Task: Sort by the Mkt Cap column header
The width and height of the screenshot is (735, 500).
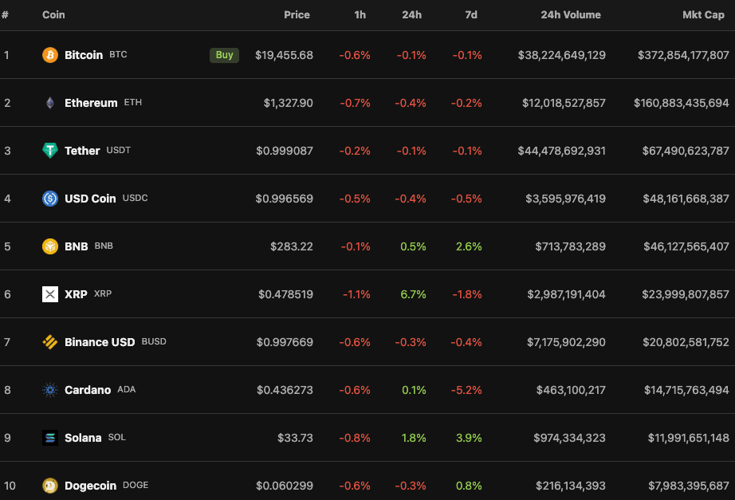Action: click(703, 14)
